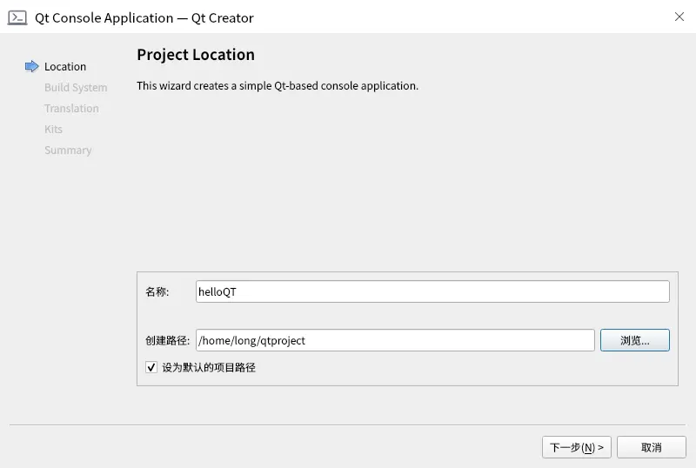Click the terminal icon in the title bar
Image resolution: width=696 pixels, height=468 pixels.
[17, 17]
